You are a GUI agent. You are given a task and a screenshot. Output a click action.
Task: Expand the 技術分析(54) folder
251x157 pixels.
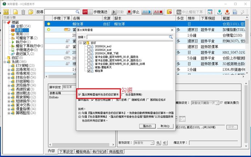coord(9,78)
